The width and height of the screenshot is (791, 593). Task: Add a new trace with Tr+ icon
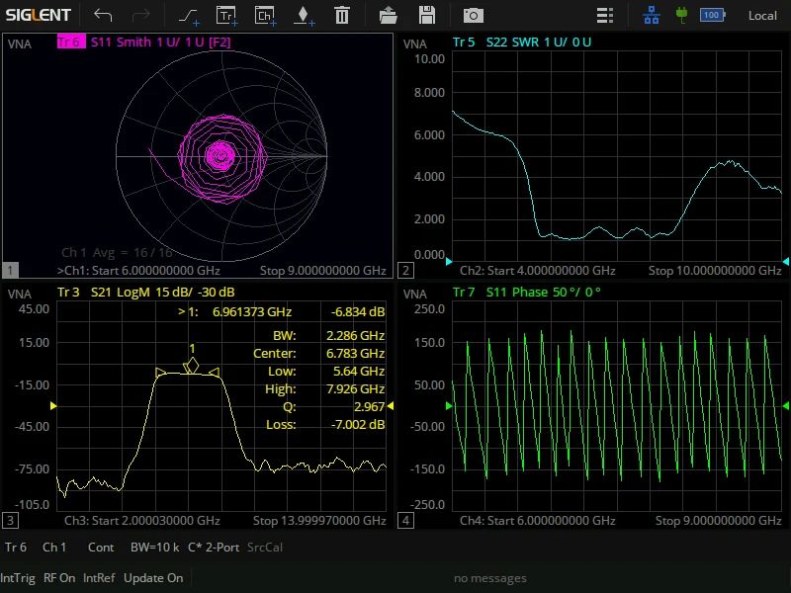227,16
